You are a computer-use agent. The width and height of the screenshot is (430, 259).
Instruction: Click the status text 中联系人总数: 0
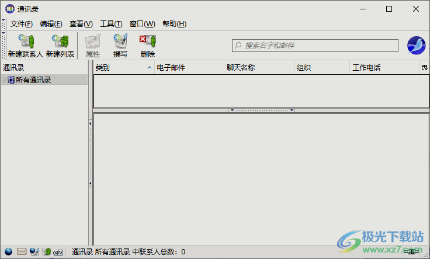pyautogui.click(x=158, y=252)
